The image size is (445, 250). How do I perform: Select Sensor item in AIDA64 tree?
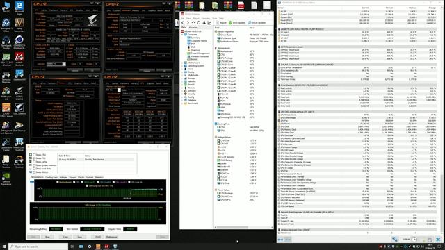tap(193, 60)
